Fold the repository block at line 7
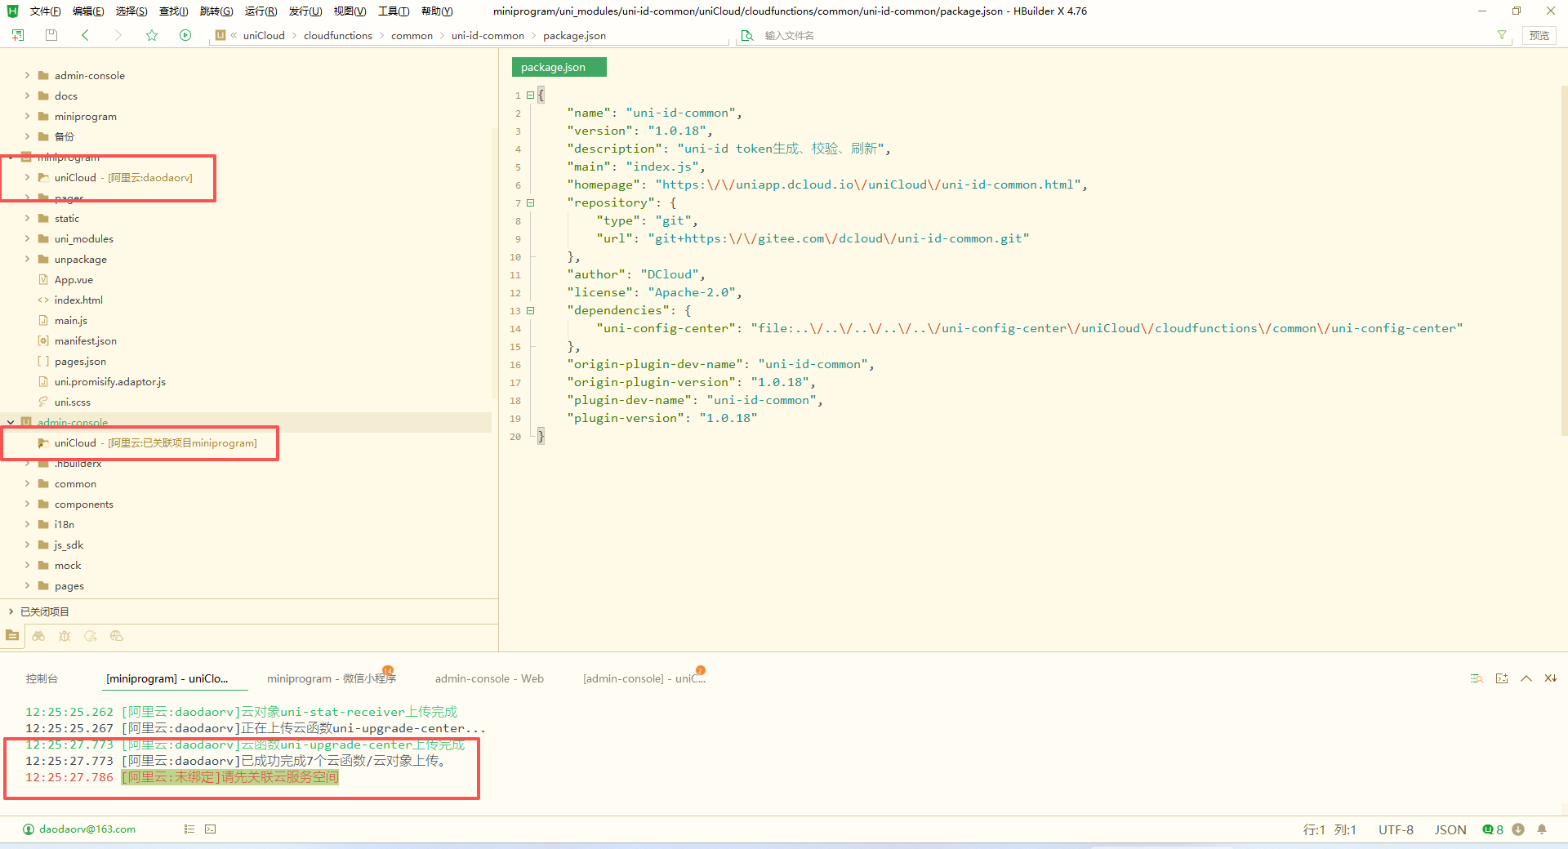The height and width of the screenshot is (849, 1568). pyautogui.click(x=531, y=202)
